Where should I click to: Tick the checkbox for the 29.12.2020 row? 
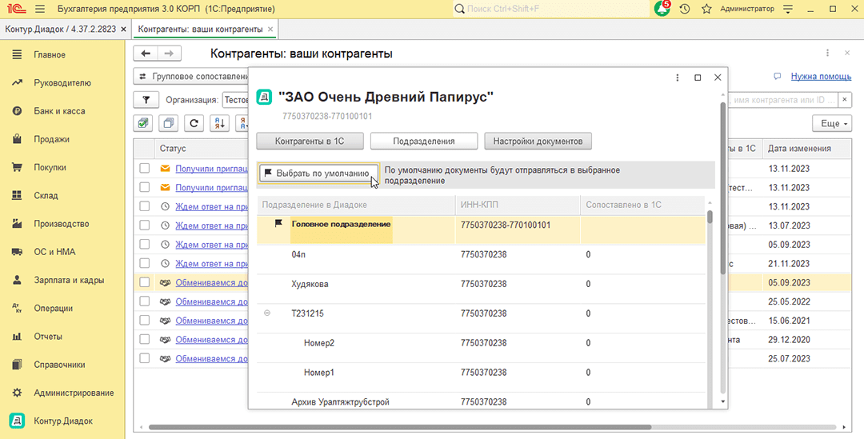coord(144,339)
